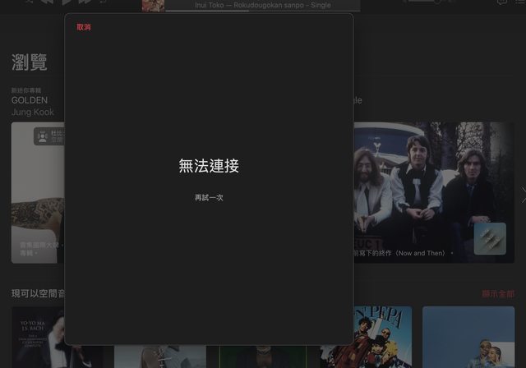Image resolution: width=526 pixels, height=368 pixels.
Task: Open the Yo-Yo Ma Bach album
Action: [x=38, y=337]
